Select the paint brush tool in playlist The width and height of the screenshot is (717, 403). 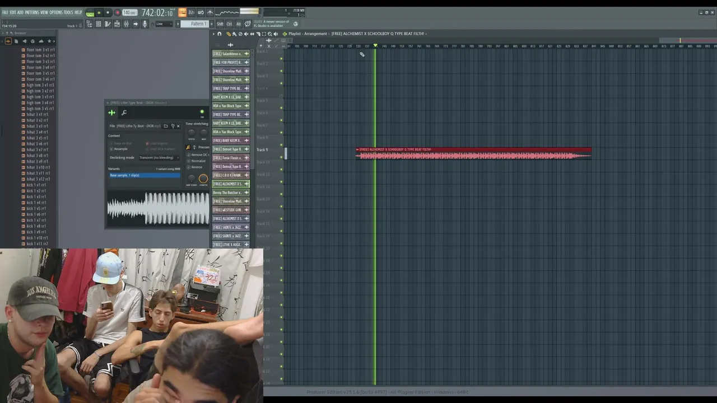click(234, 34)
